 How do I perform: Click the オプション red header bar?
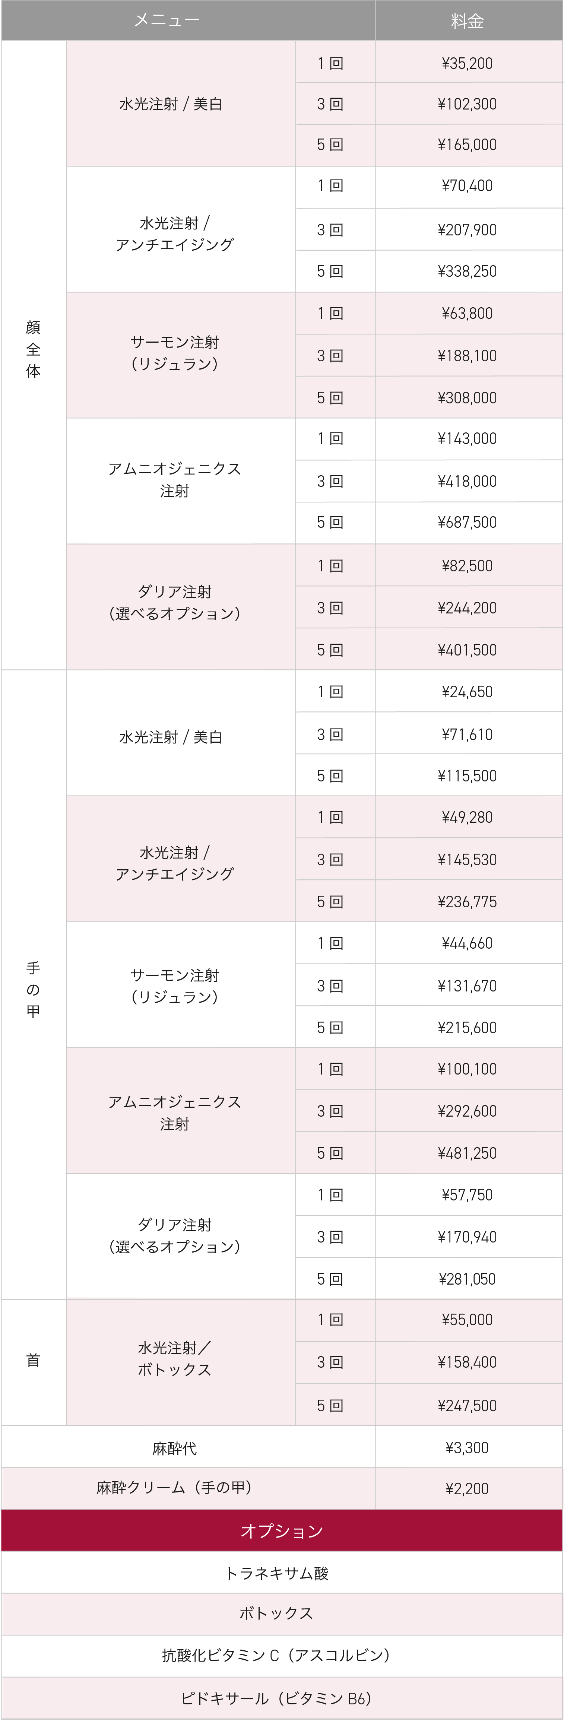coord(282,1530)
